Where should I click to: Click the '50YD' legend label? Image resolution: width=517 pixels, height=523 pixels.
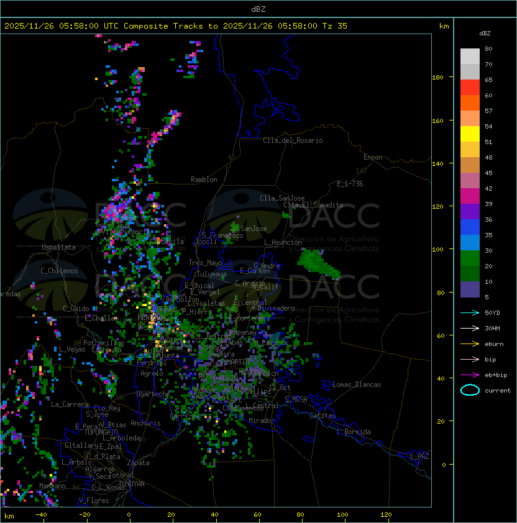(492, 313)
